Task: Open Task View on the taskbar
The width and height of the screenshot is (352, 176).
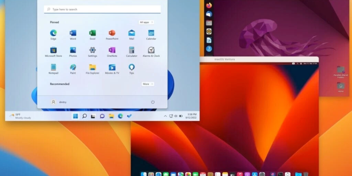Action: (93, 116)
